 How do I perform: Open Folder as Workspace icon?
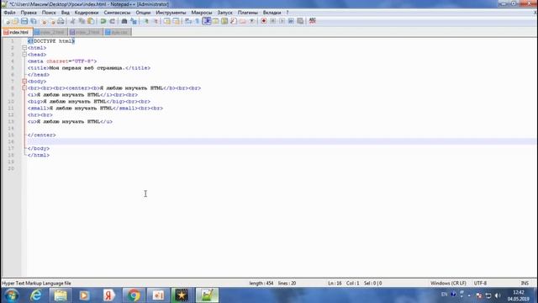click(243, 21)
